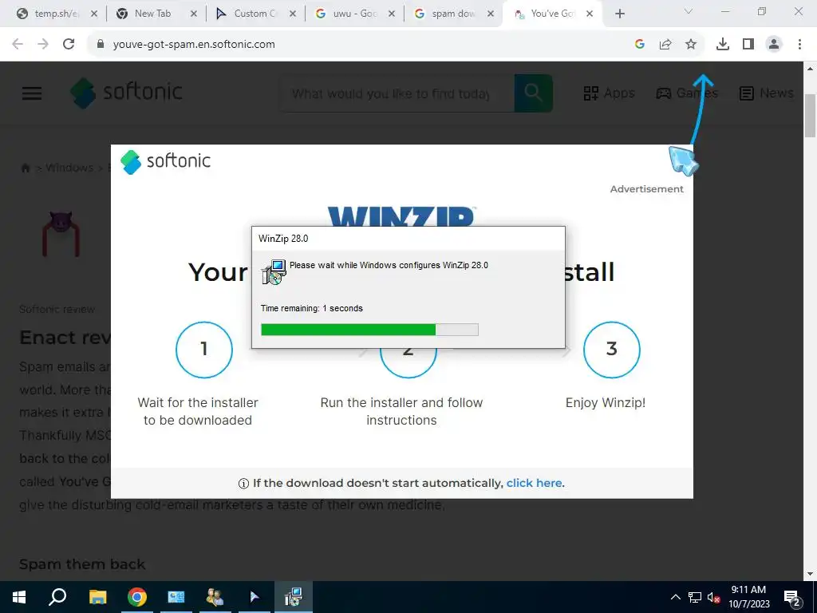Viewport: 817px width, 613px height.
Task: Click the WinZip logo banner
Action: tap(401, 216)
